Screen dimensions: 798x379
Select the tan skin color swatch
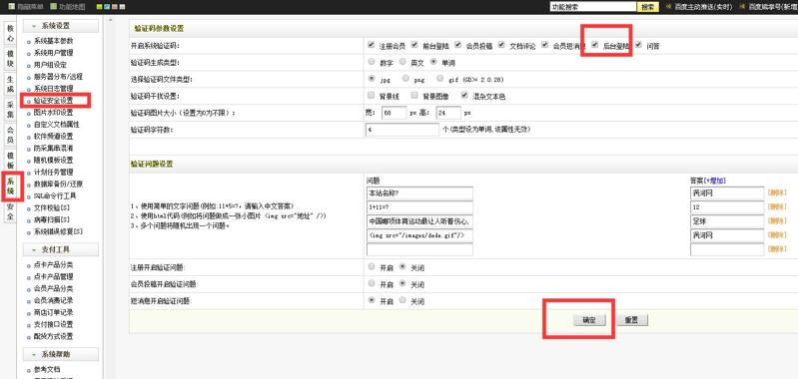(x=115, y=7)
